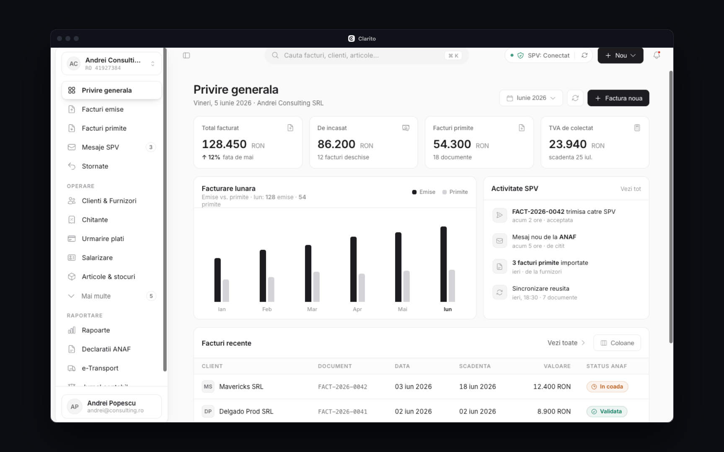Open the Coloane column chooser
The image size is (724, 452).
point(617,343)
